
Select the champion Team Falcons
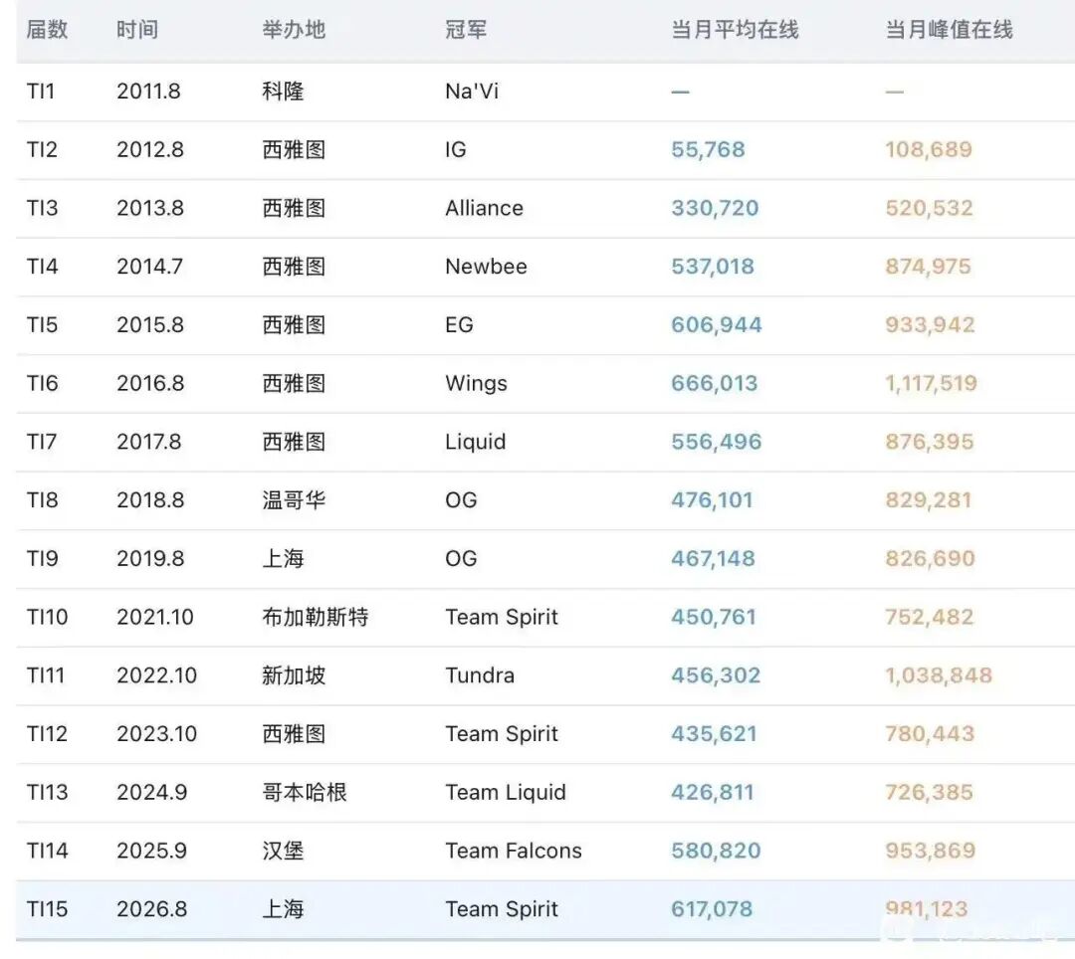514,851
